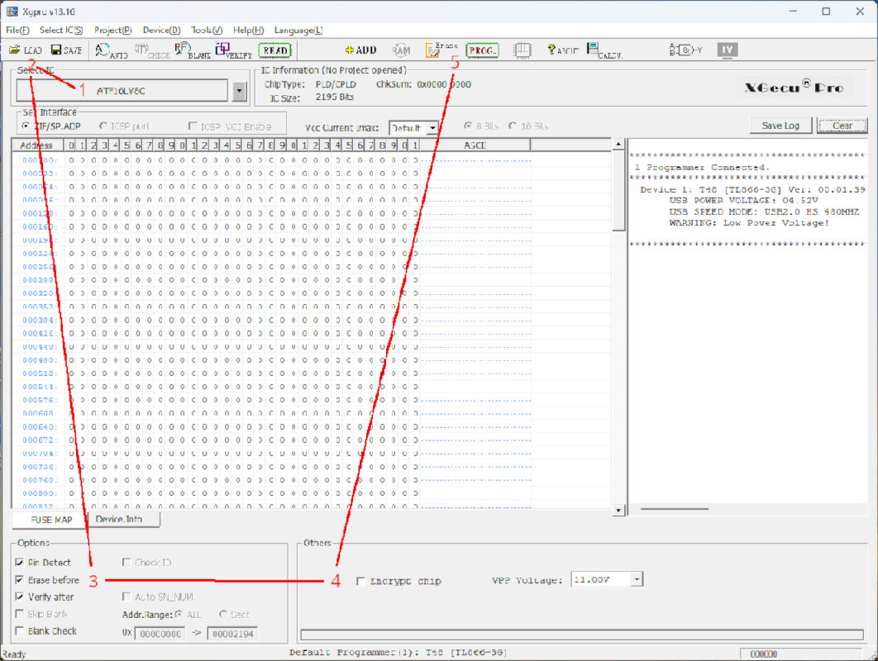Click the programming progress bar
Image resolution: width=878 pixels, height=661 pixels.
pyautogui.click(x=582, y=634)
